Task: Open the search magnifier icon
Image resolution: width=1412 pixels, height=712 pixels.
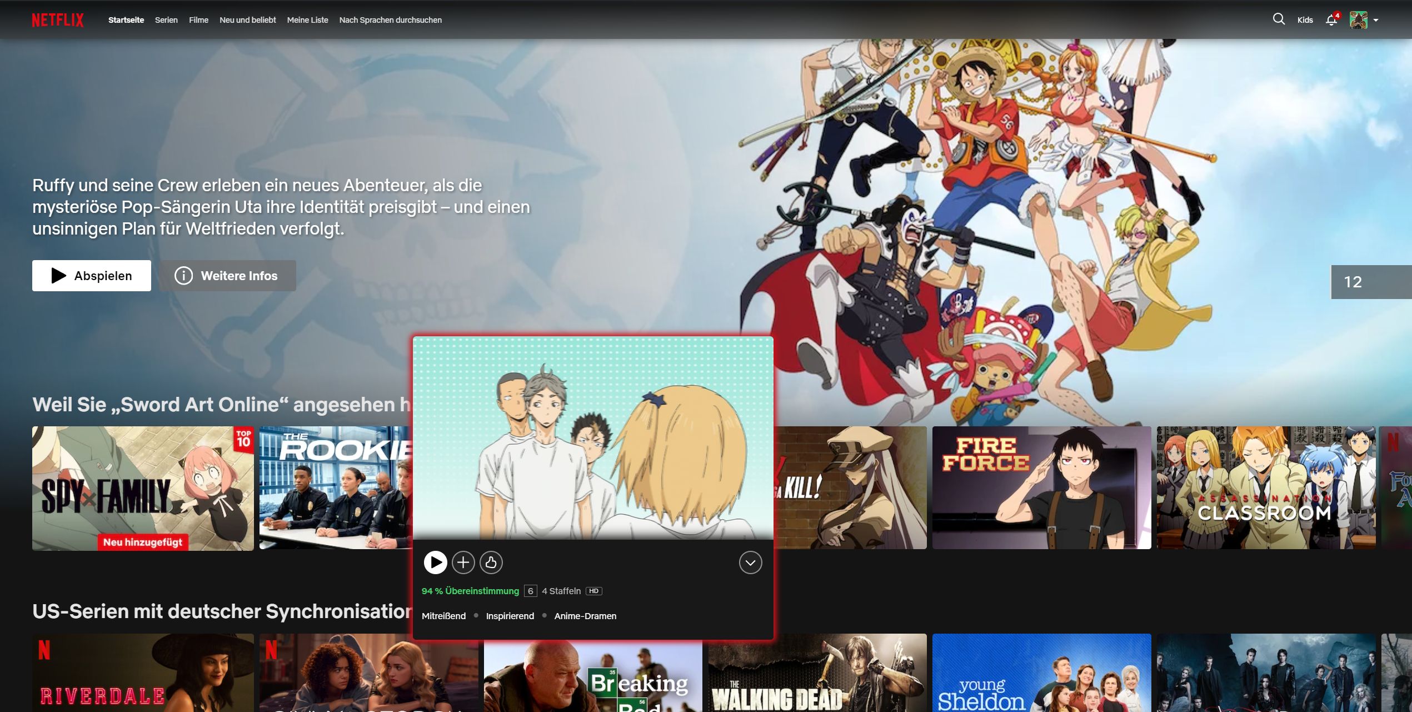Action: click(x=1279, y=19)
